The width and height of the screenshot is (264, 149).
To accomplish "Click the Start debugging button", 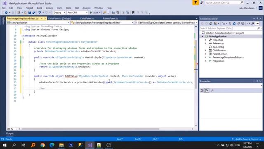I will point(94,13).
